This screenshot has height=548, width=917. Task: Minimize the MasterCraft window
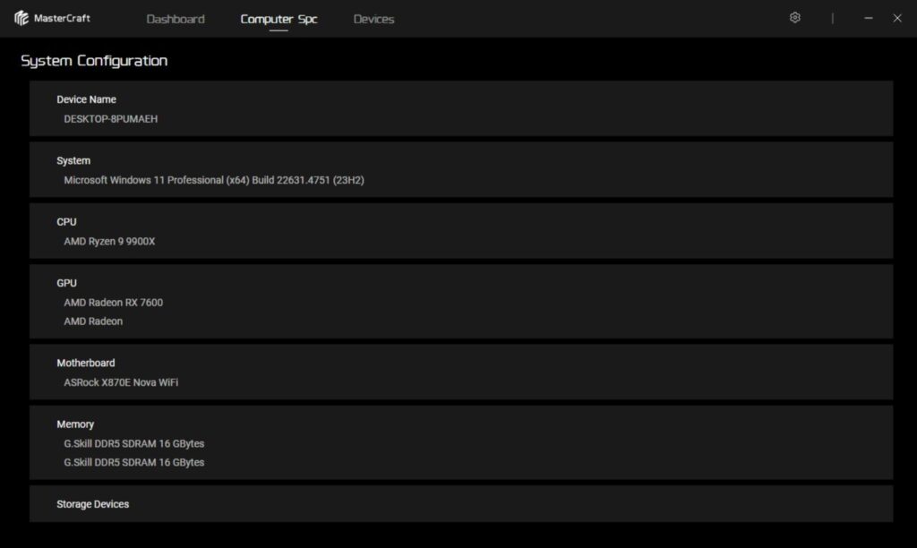(869, 18)
